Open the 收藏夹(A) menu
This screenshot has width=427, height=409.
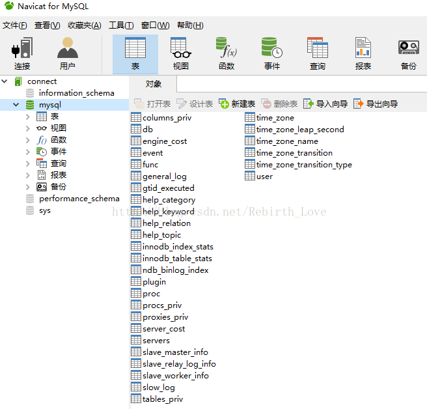[85, 25]
